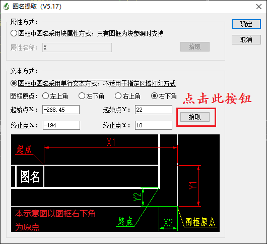Click the 起始点X input field
The image size is (267, 244).
click(x=61, y=110)
